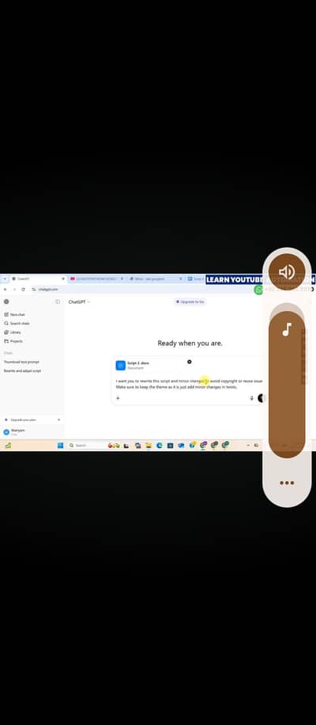The height and width of the screenshot is (725, 316).
Task: Open Library in the sidebar
Action: [13, 332]
